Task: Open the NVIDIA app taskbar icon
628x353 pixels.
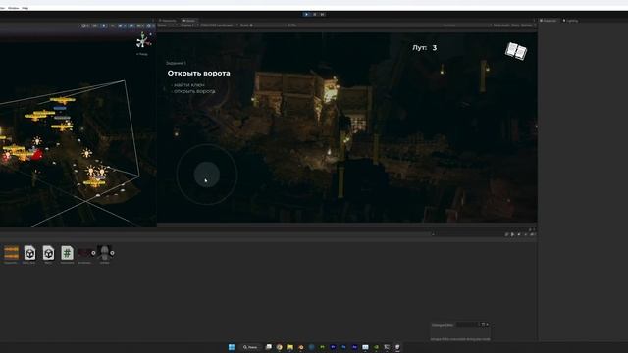Action: tap(376, 347)
